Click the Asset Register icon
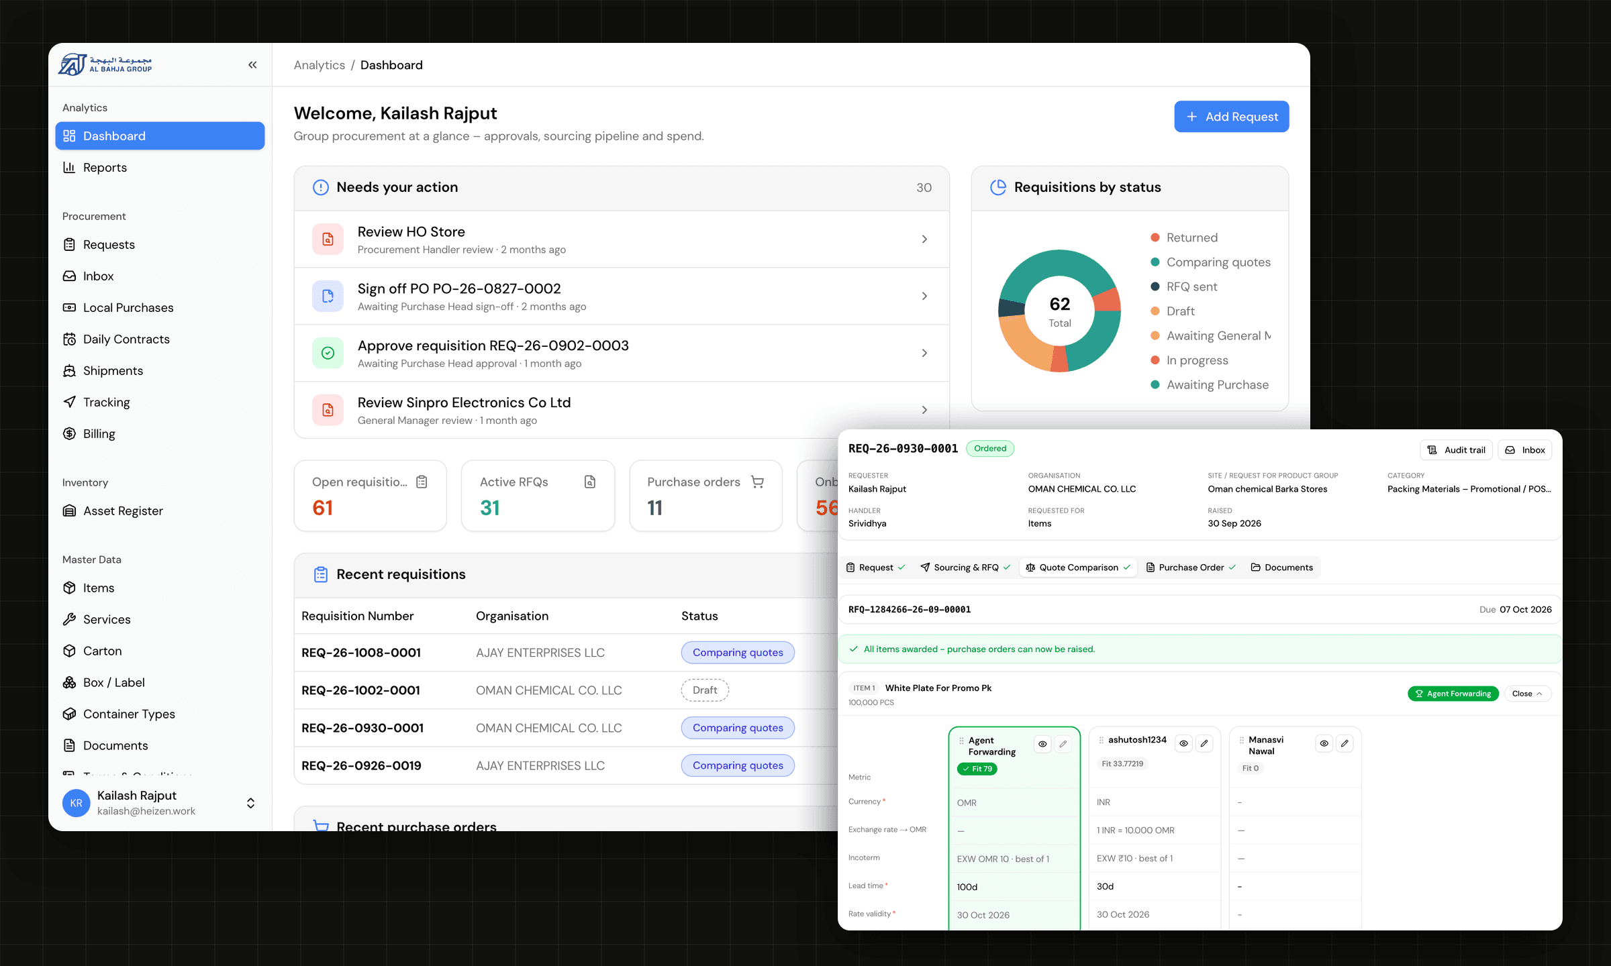Image resolution: width=1611 pixels, height=966 pixels. [x=69, y=511]
